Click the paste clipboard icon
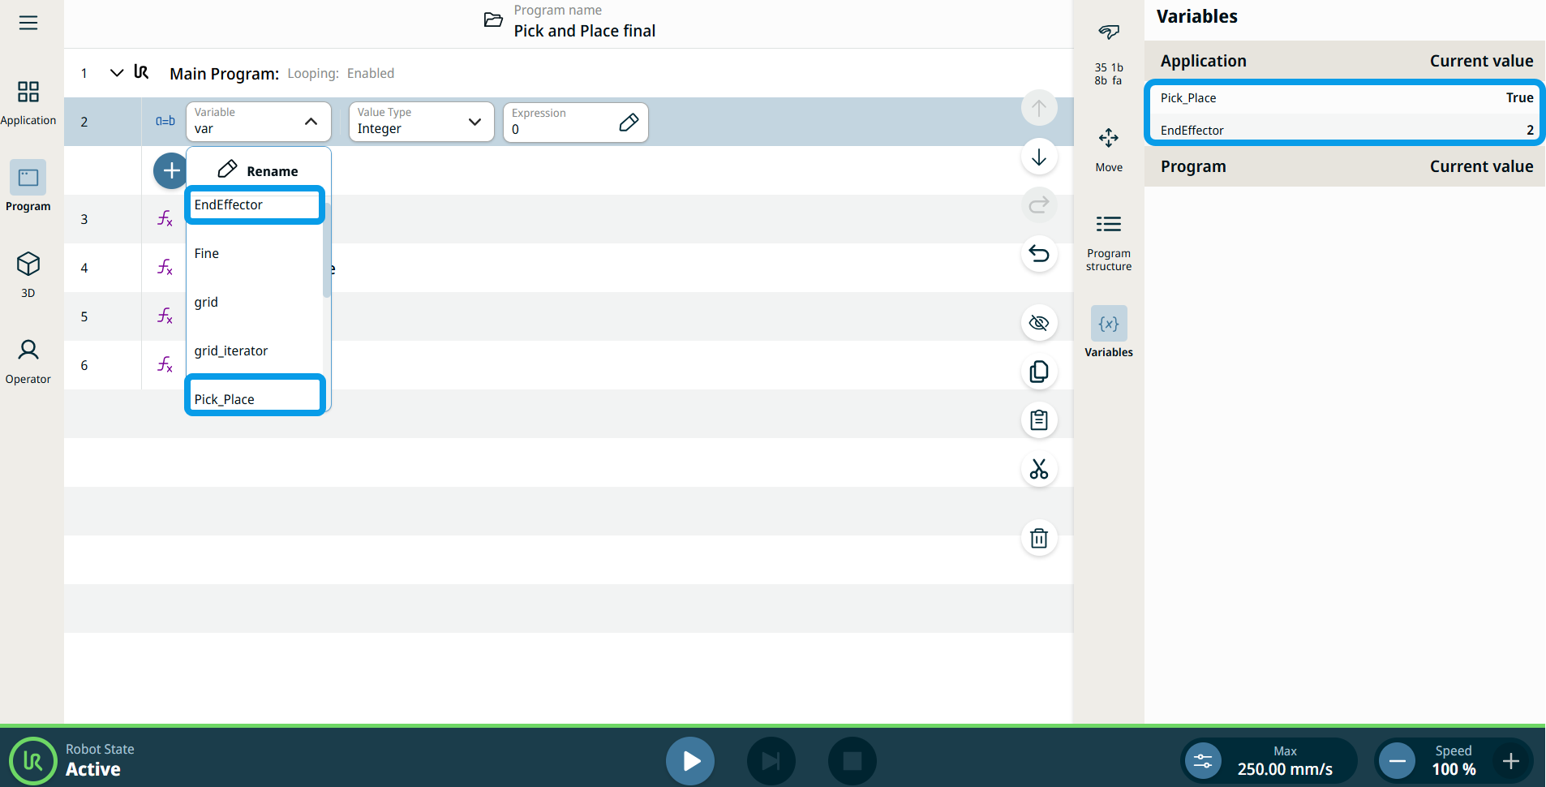 (x=1038, y=420)
